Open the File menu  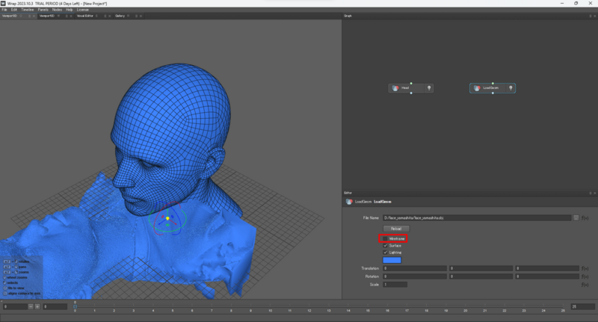click(4, 10)
